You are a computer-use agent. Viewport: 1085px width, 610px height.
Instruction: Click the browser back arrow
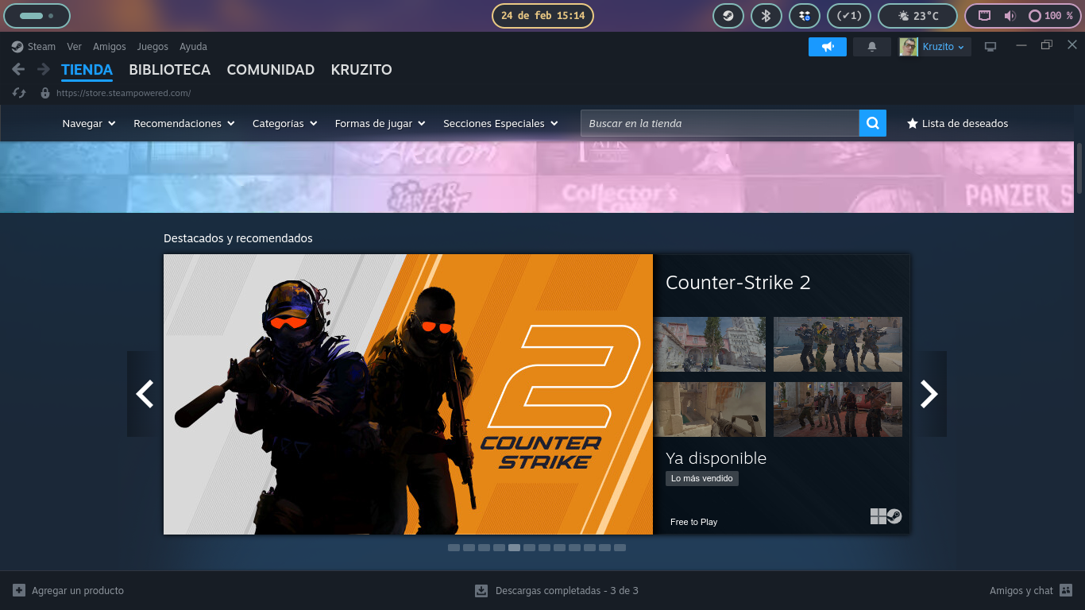pos(18,70)
